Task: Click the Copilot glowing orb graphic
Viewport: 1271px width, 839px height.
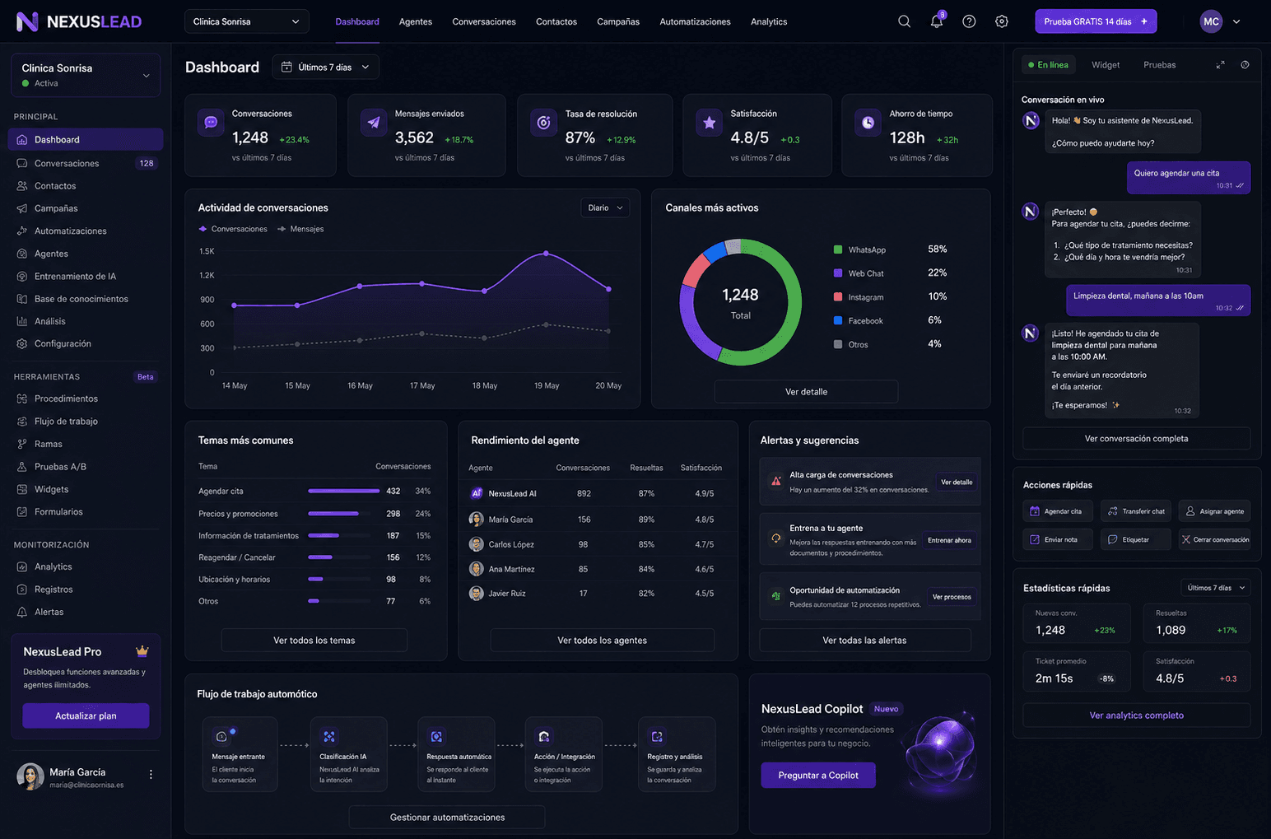Action: [938, 753]
